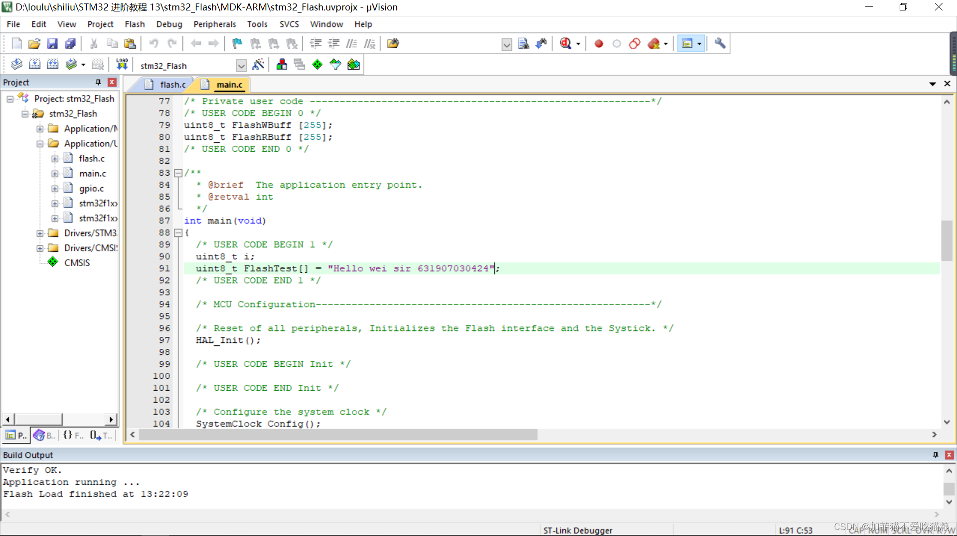
Task: Switch to the Functions tab in the project panel
Action: [73, 435]
